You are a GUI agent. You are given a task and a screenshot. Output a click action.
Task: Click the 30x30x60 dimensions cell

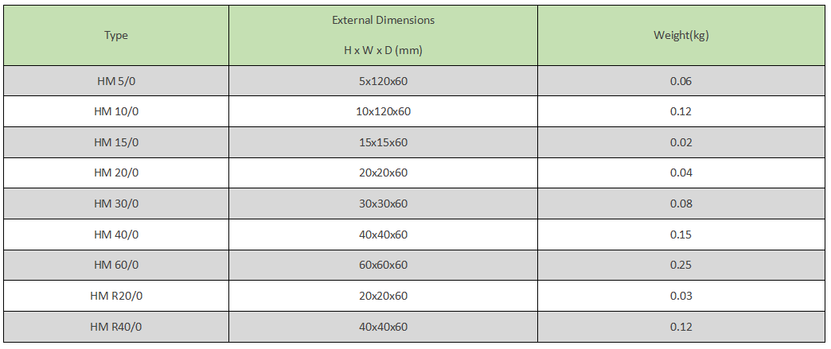click(383, 204)
